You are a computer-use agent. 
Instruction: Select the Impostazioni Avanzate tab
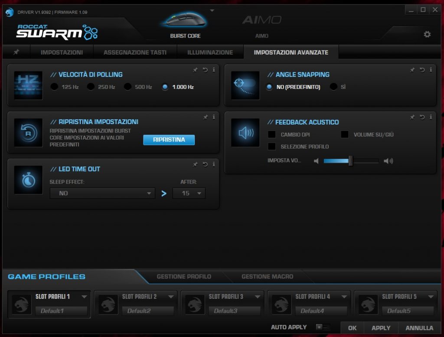[291, 52]
